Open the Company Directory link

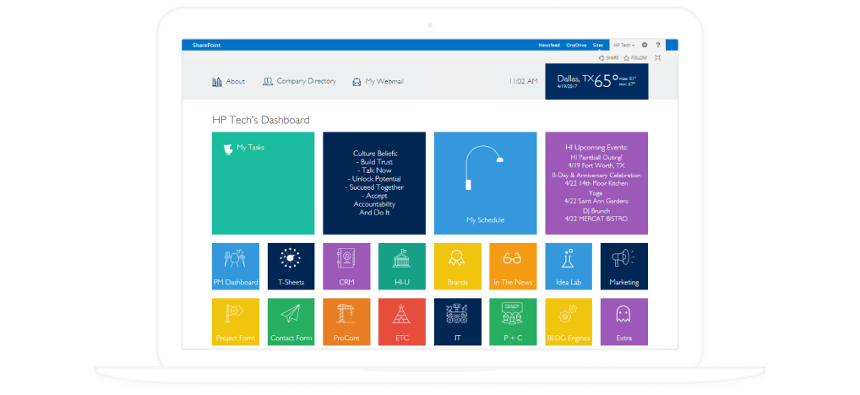click(306, 81)
